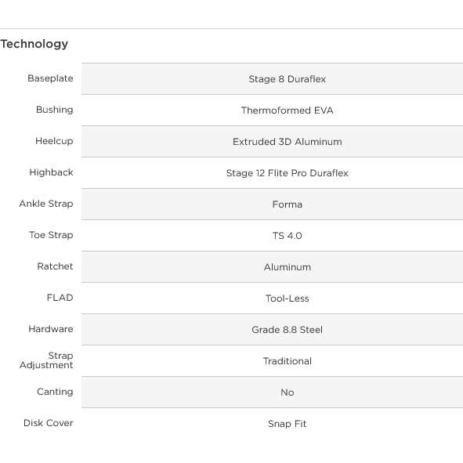463x463 pixels.
Task: Click the FLAD row label
Action: [x=60, y=298]
